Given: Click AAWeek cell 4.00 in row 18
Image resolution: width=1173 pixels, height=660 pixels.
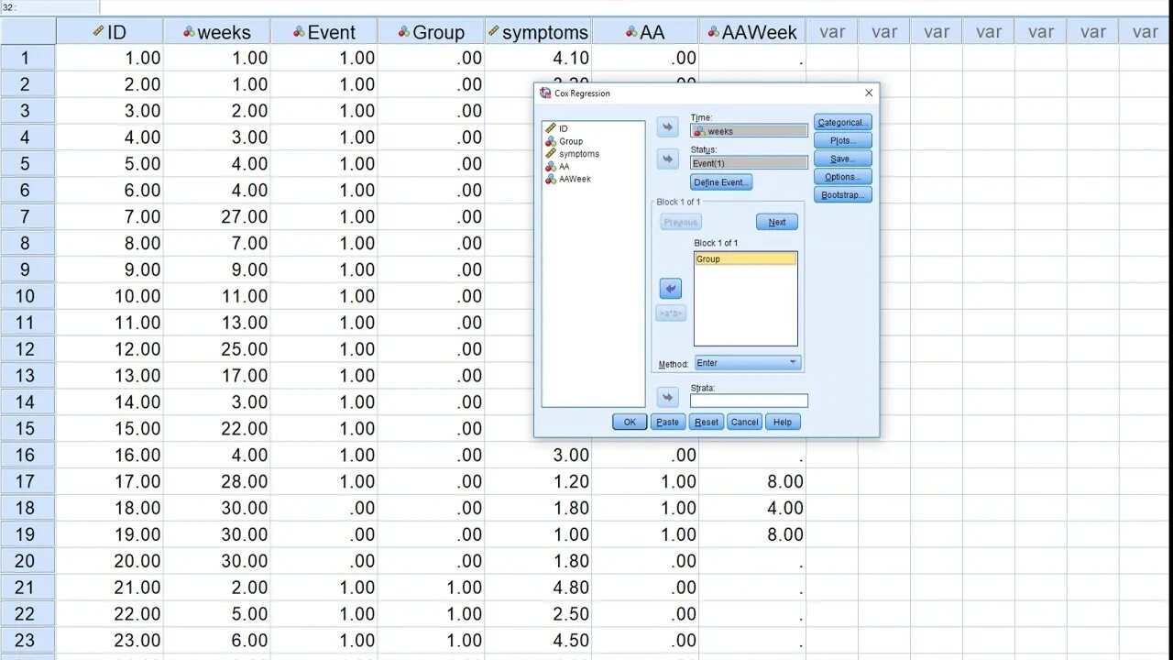Looking at the screenshot, I should point(753,508).
